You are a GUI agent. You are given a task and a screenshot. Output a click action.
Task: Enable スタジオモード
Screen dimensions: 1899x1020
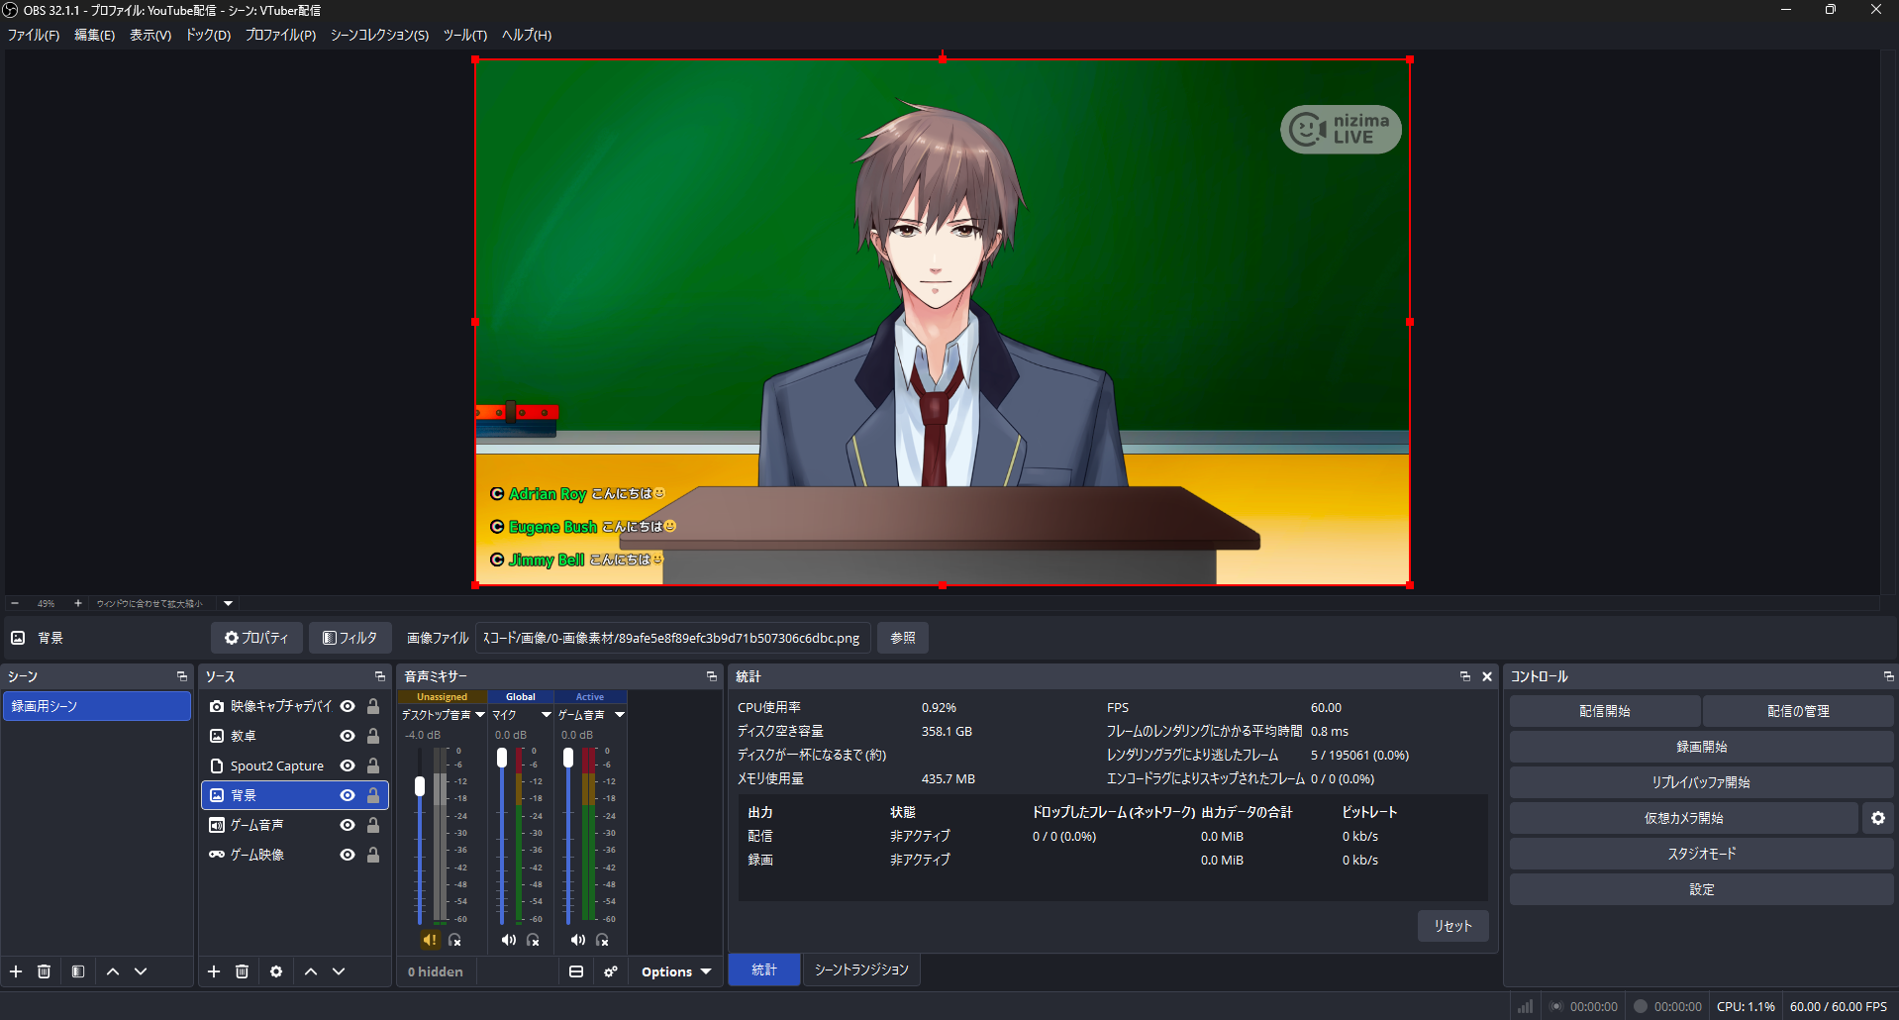1702,854
